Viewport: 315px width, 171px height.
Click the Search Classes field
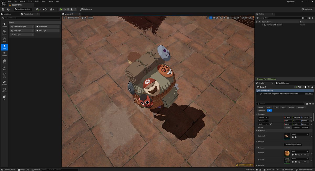[x=31, y=18]
